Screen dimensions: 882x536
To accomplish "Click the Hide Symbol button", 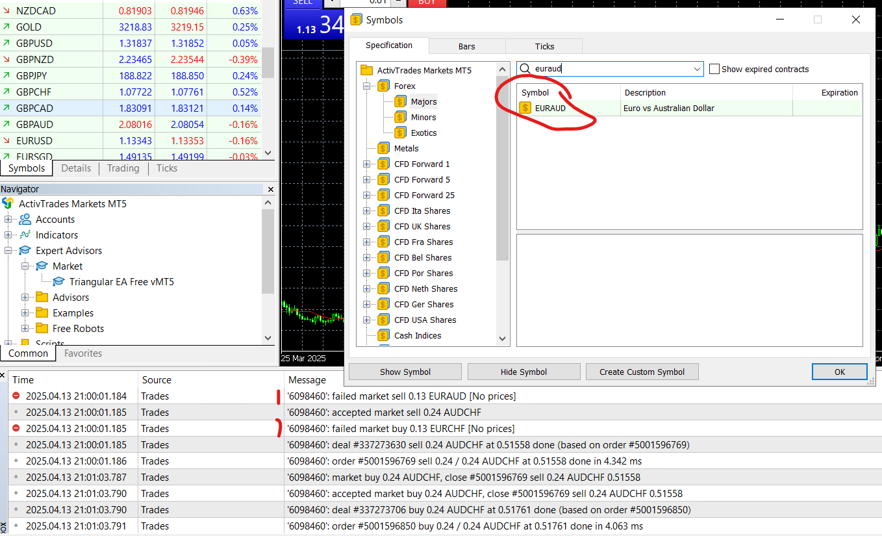I will [x=523, y=372].
